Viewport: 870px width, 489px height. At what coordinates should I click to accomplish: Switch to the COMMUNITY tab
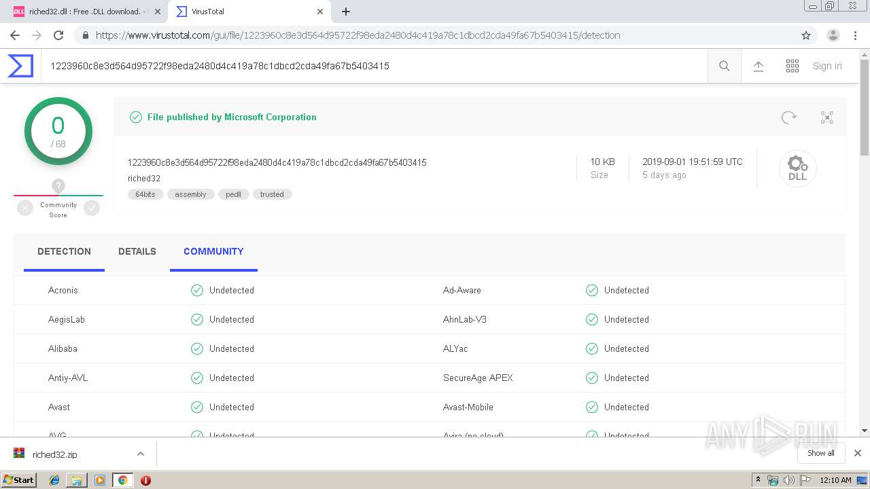213,252
